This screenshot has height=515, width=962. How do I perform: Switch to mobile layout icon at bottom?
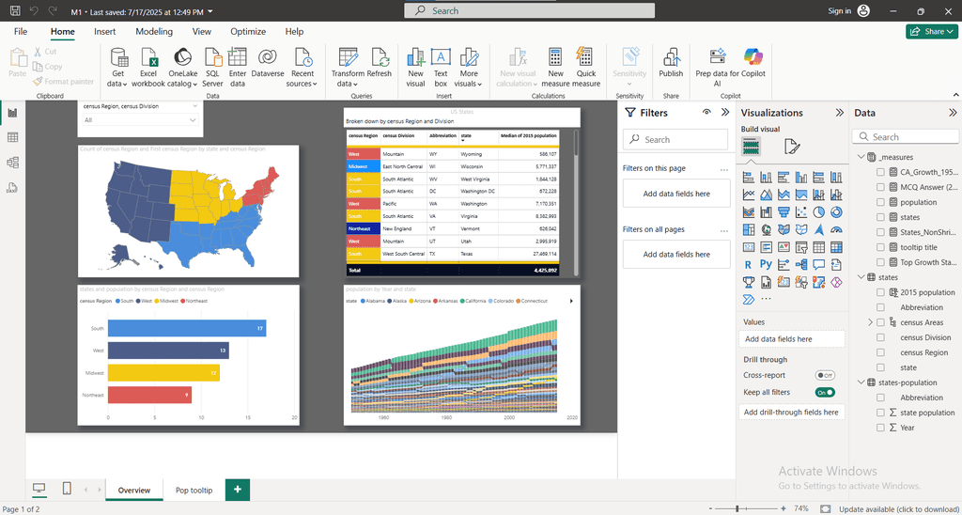(67, 489)
